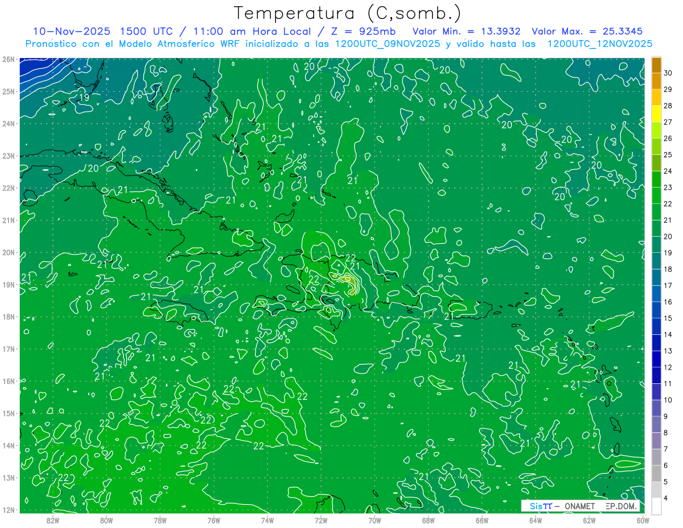This screenshot has height=528, width=683.
Task: Click the longitude axis label "78W"
Action: 160,520
